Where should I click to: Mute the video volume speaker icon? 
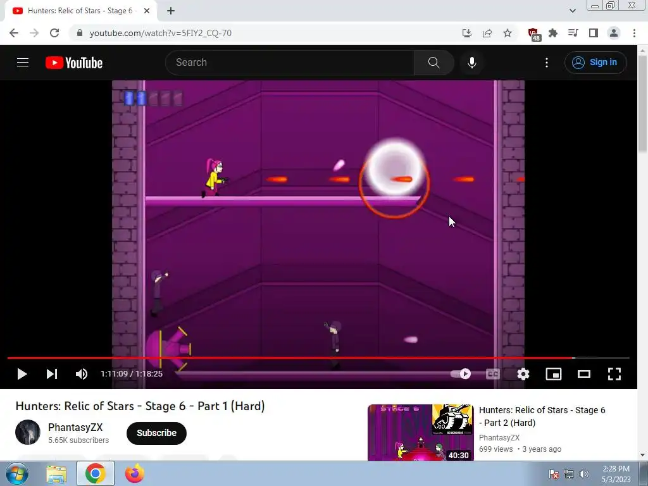pos(82,374)
